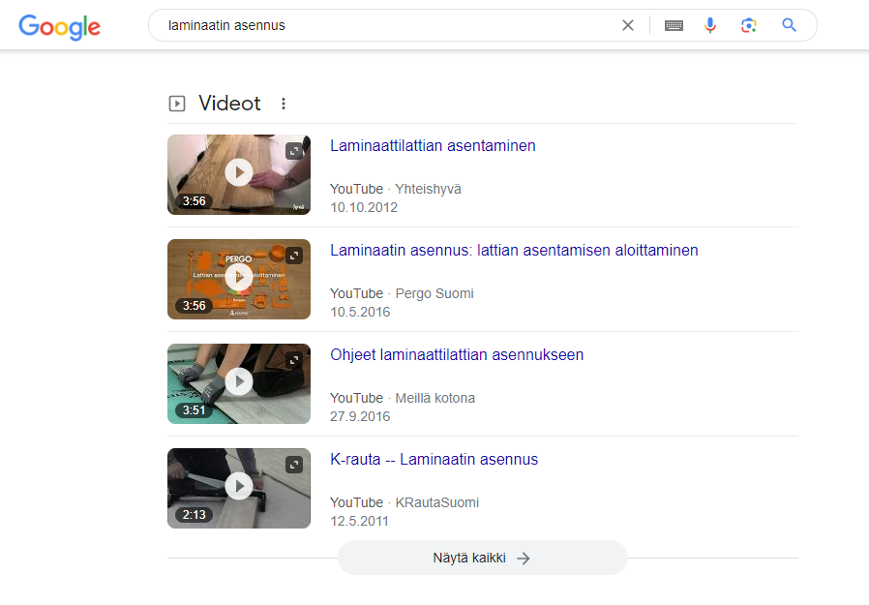869x605 pixels.
Task: Play the Yhteishyvä video via its play button
Action: tap(239, 174)
